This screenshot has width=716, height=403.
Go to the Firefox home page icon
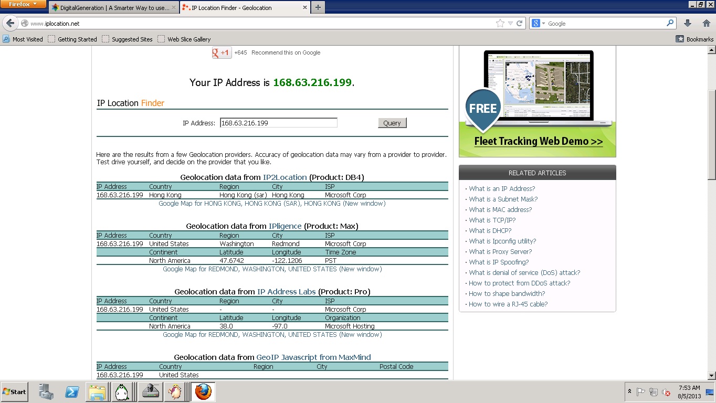click(x=706, y=23)
